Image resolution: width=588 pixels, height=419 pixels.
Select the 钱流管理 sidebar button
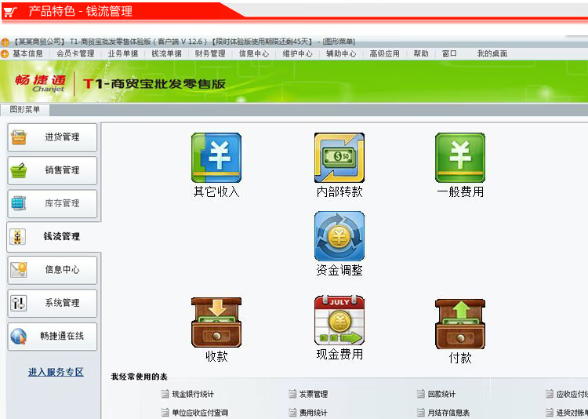53,237
